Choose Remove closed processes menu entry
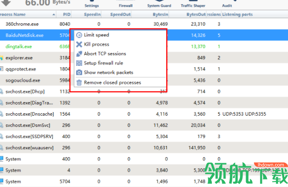The width and height of the screenshot is (288, 187). pyautogui.click(x=120, y=83)
